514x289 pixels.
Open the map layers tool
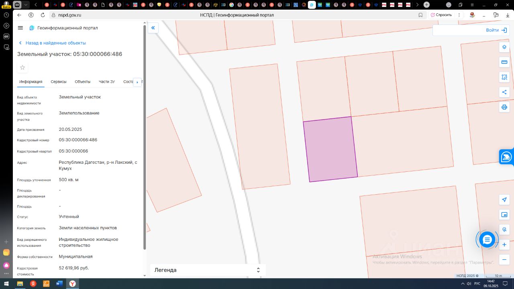(504, 47)
